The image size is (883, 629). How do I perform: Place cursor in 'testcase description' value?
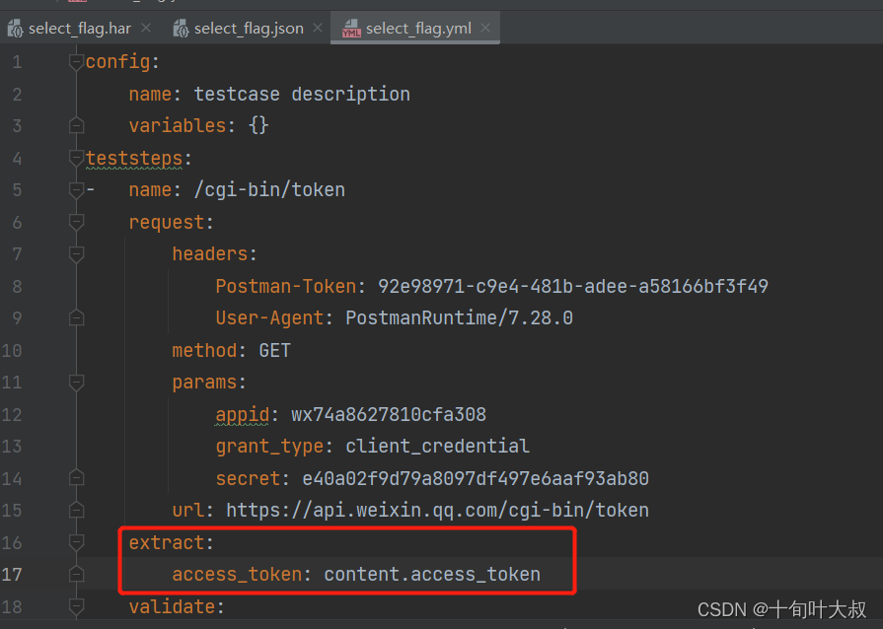[302, 94]
